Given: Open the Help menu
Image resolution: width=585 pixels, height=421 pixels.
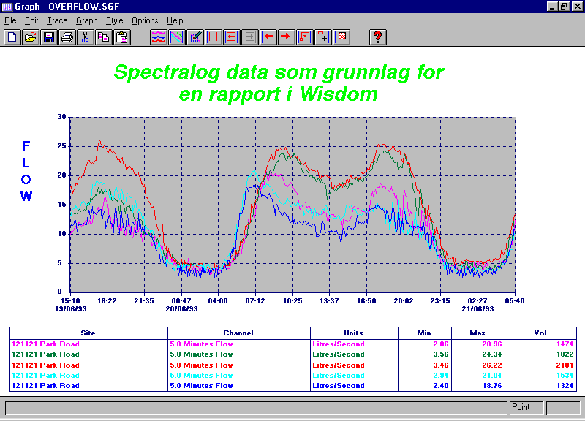Looking at the screenshot, I should pyautogui.click(x=175, y=20).
